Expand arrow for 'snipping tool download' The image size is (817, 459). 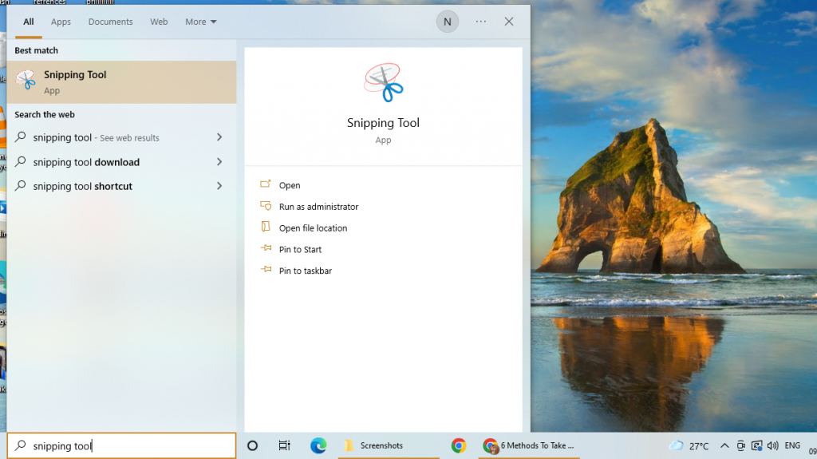click(x=219, y=162)
